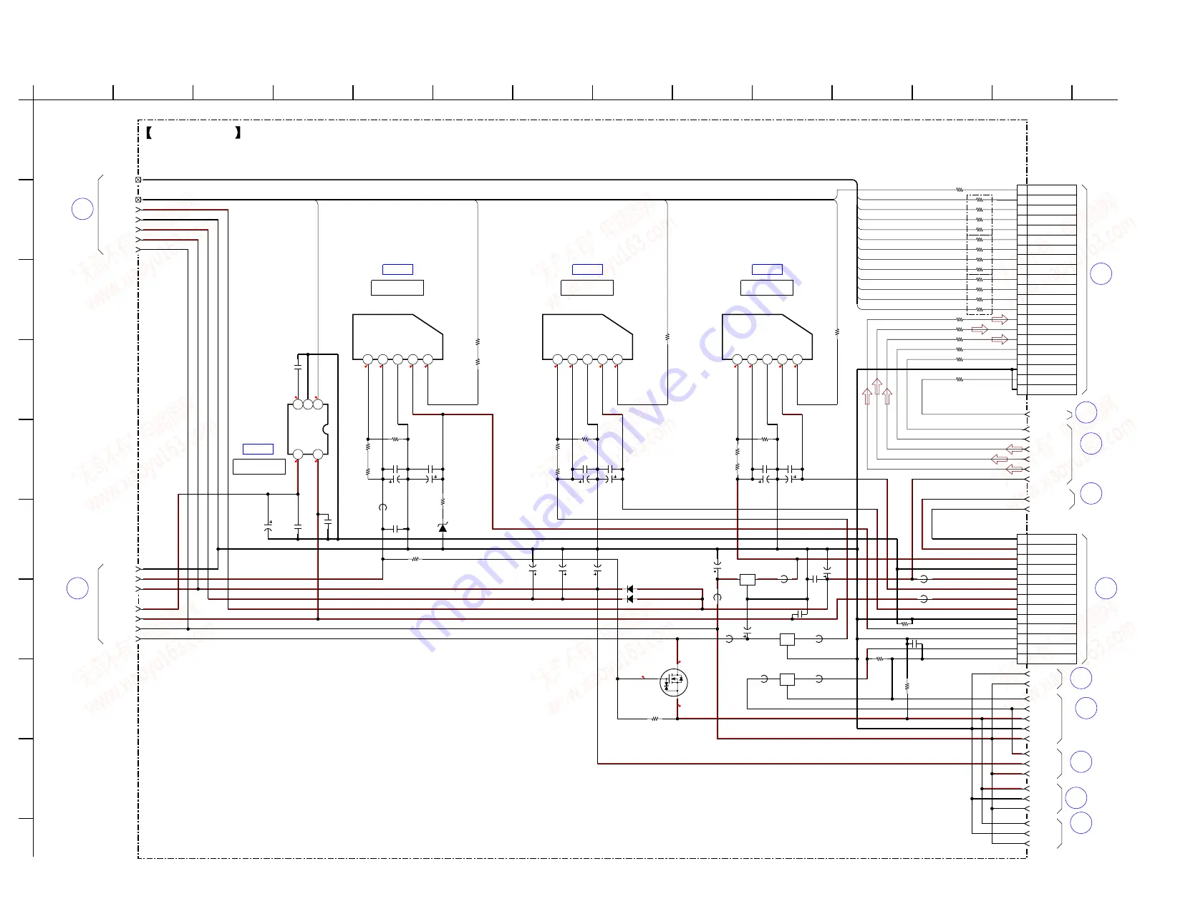Select the five-pin IC feeding the Zener diode
The image size is (1203, 904).
397,339
